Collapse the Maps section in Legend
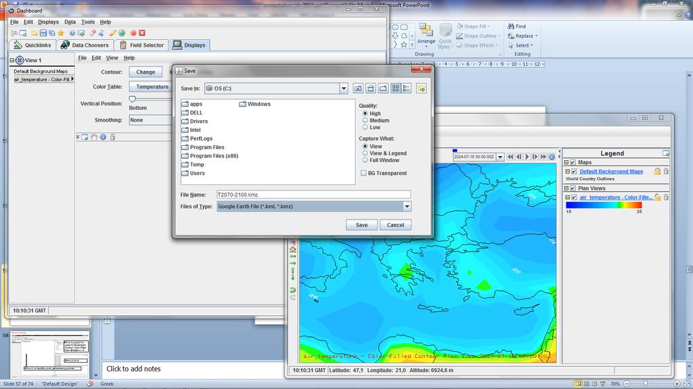 [566, 162]
